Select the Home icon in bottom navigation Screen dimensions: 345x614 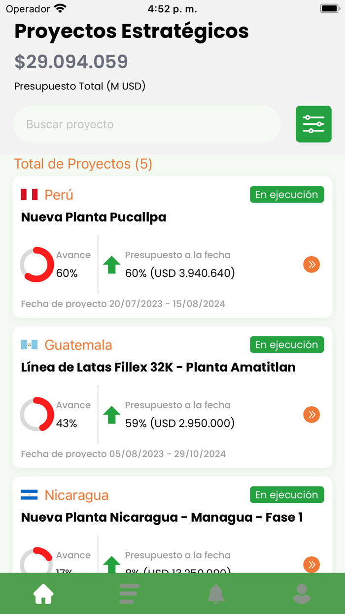click(x=43, y=593)
